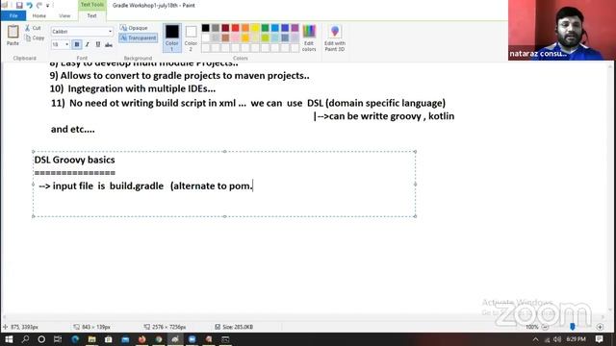
Task: Toggle Strikethrough formatting
Action: pos(109,44)
